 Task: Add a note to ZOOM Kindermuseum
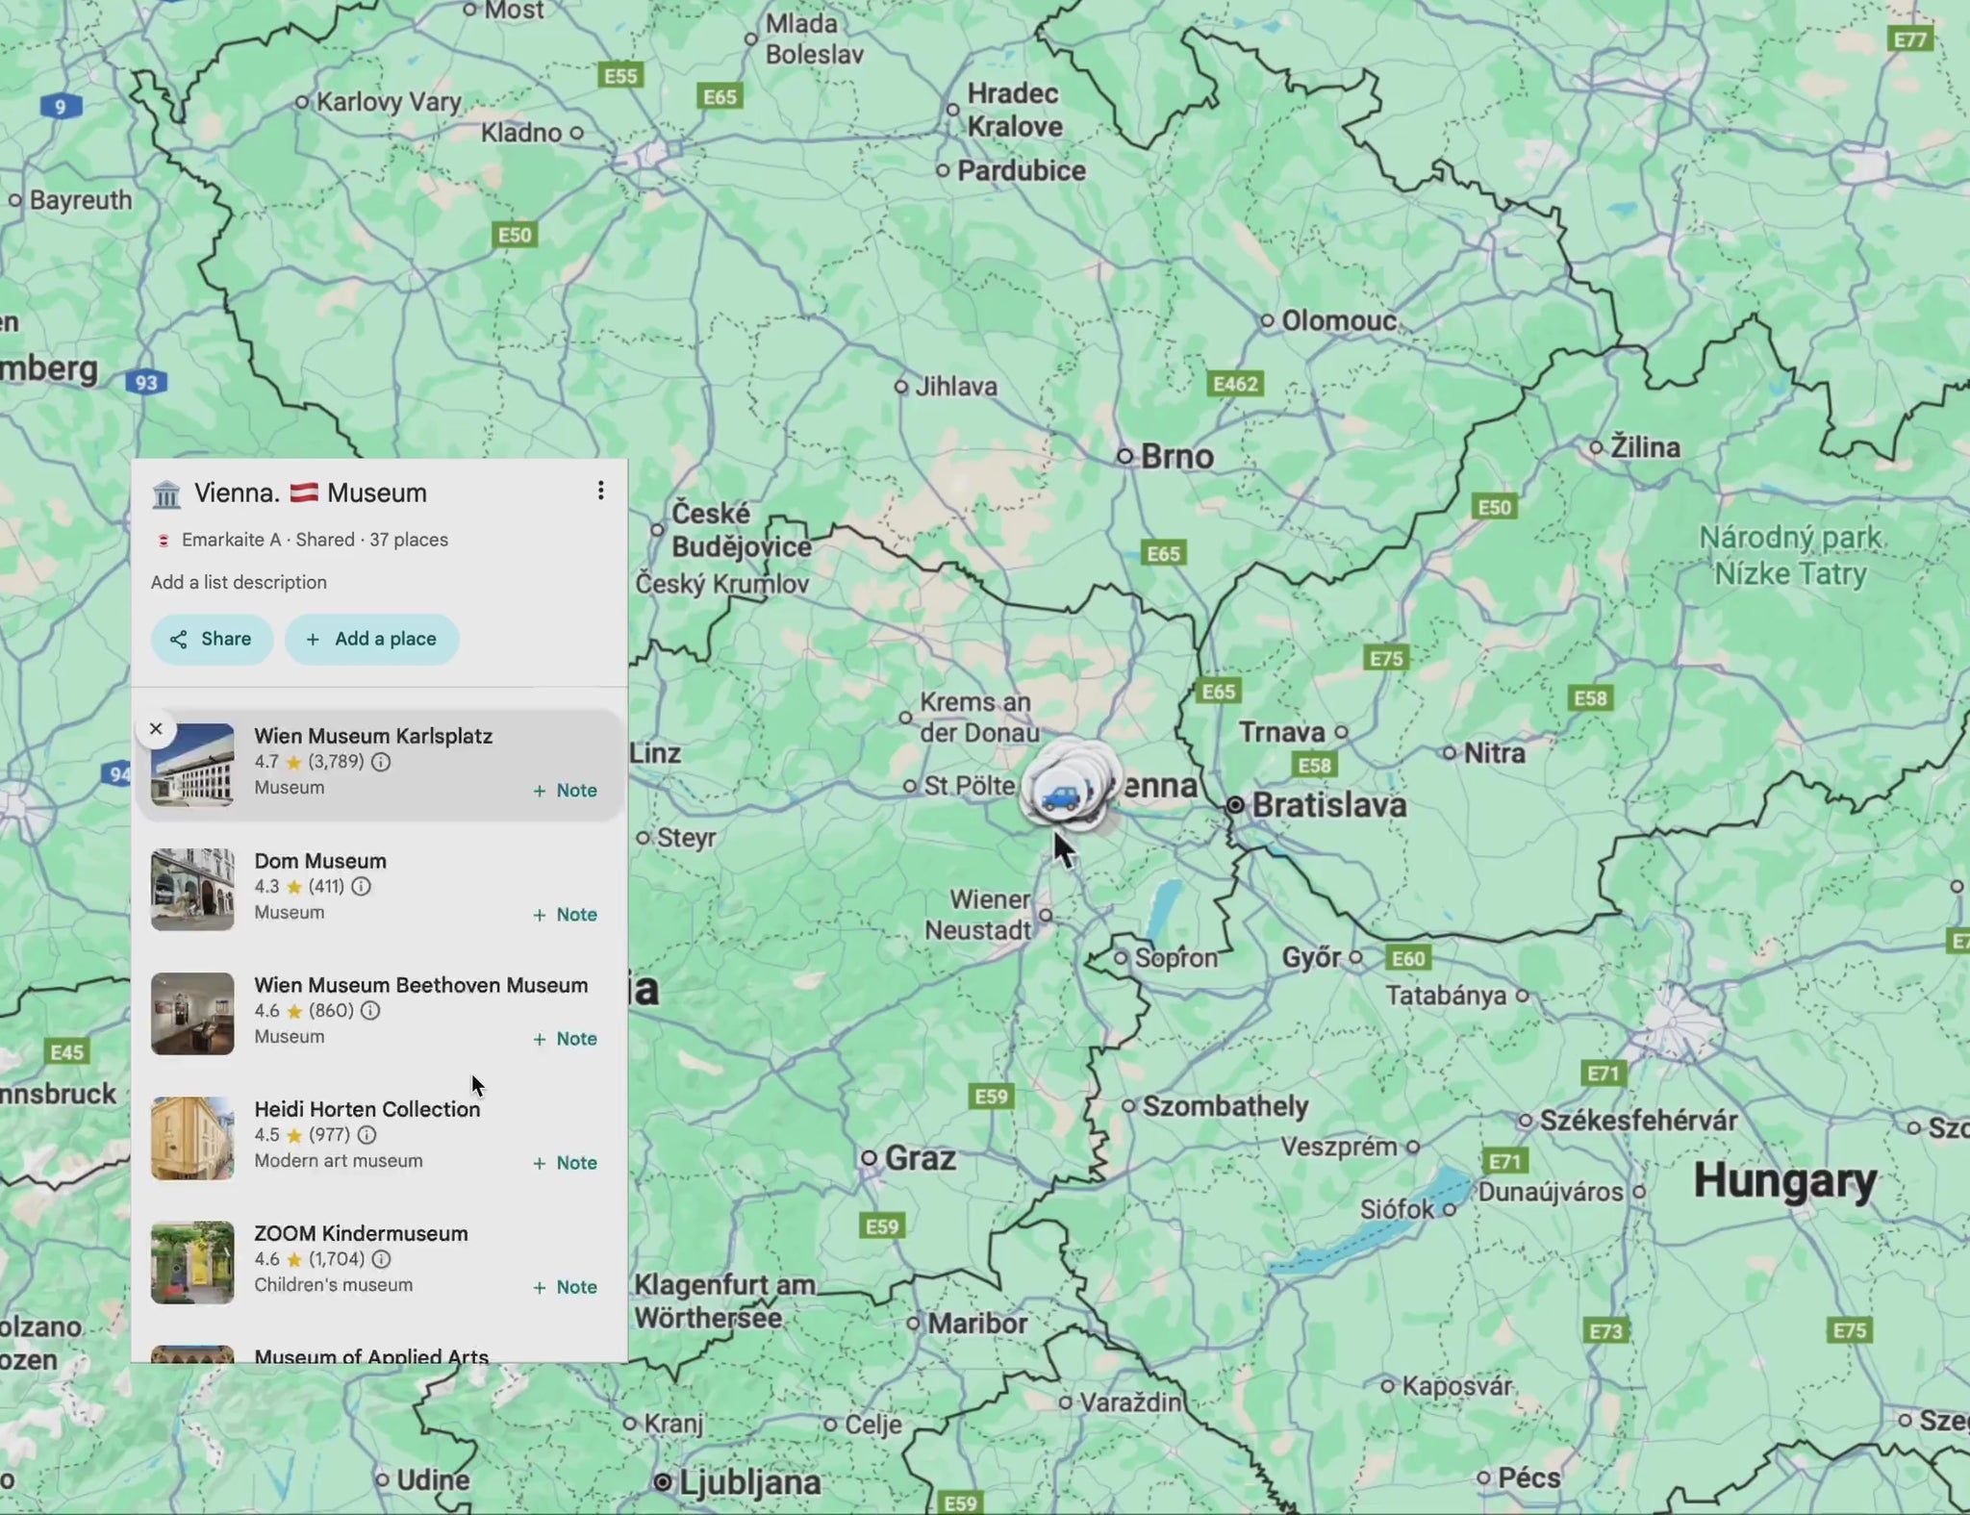coord(566,1287)
